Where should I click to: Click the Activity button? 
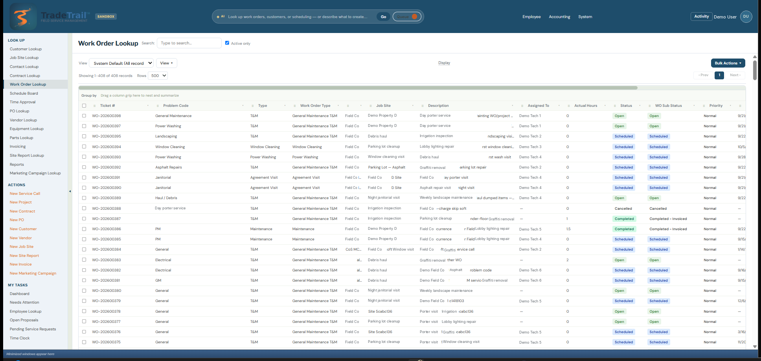701,16
